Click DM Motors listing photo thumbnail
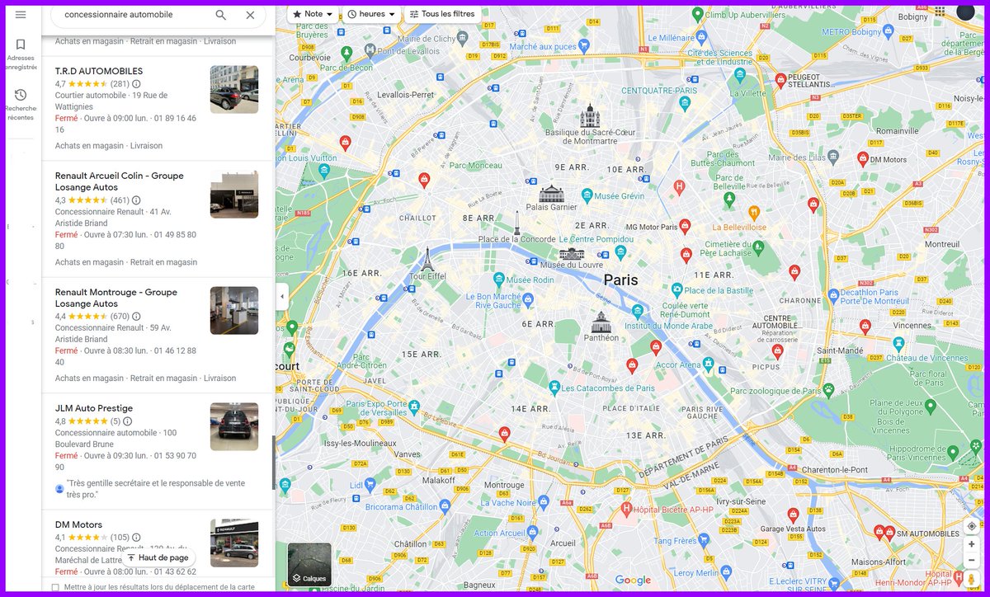Image resolution: width=990 pixels, height=597 pixels. pyautogui.click(x=234, y=543)
